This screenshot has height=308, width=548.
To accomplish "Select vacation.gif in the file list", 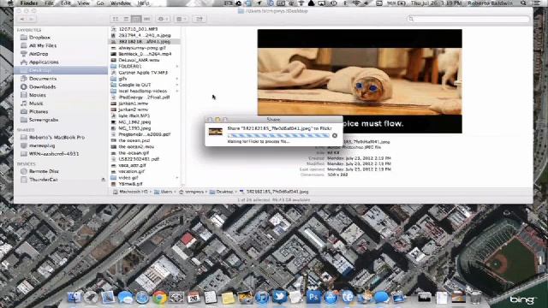I will click(131, 171).
